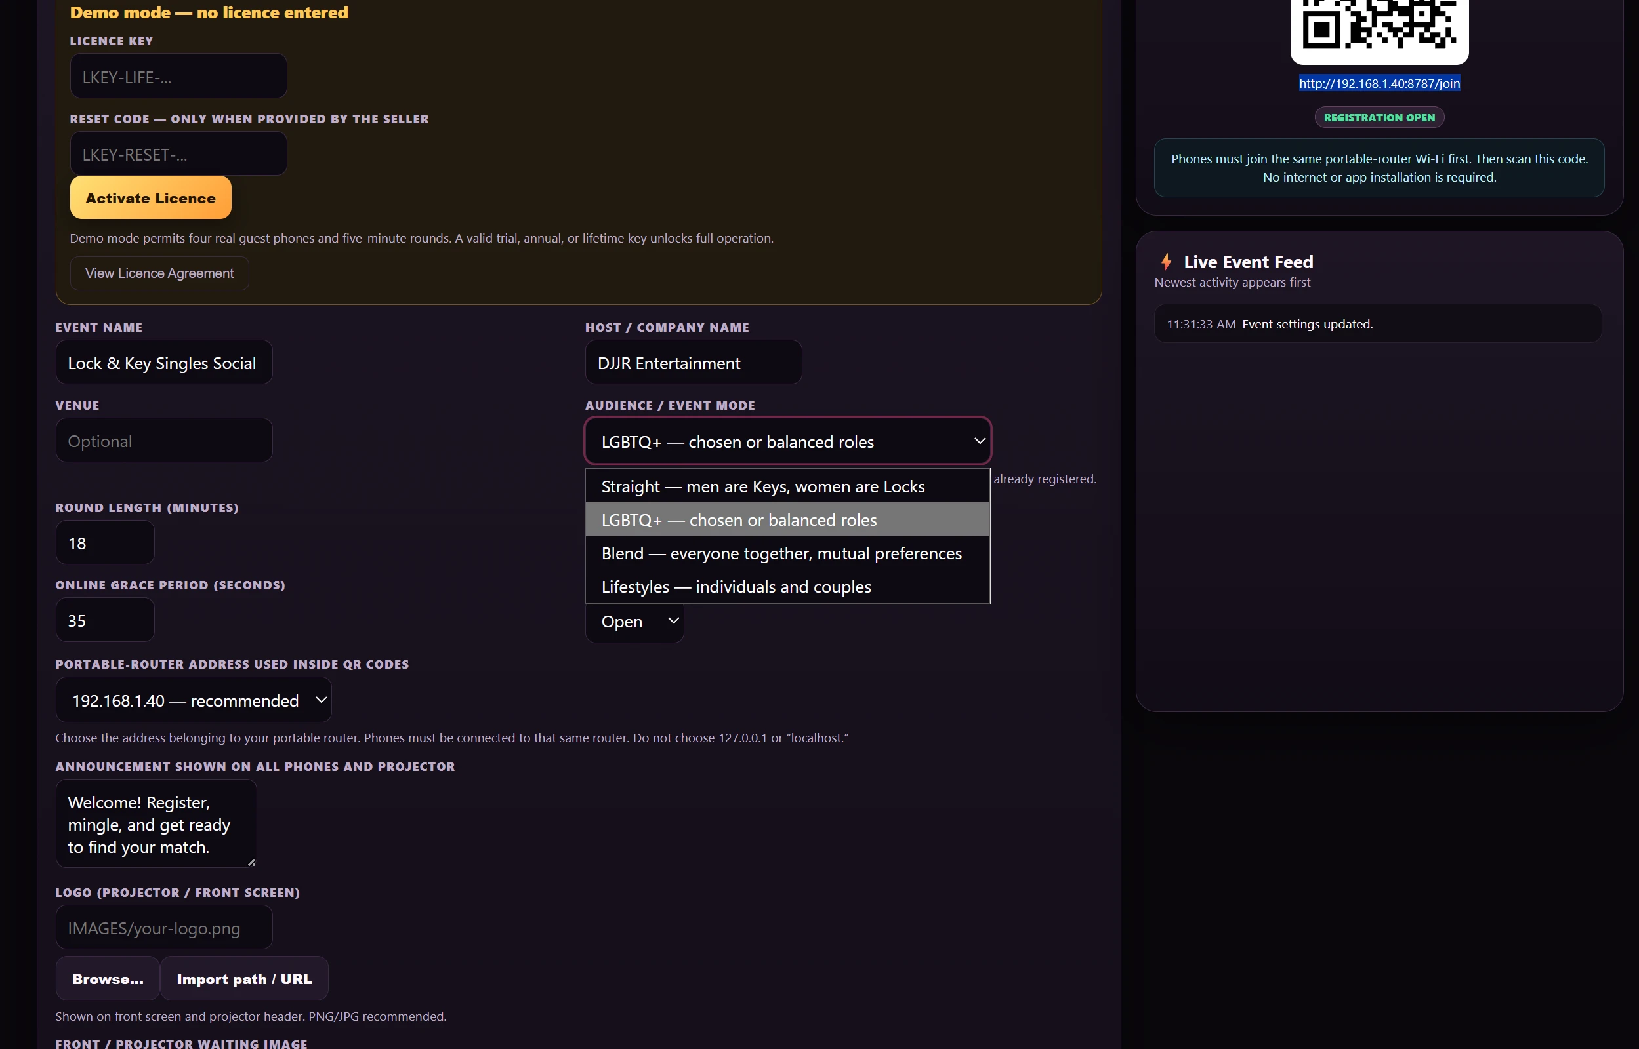Viewport: 1639px width, 1049px height.
Task: Click the Registration Open status badge
Action: click(x=1379, y=117)
